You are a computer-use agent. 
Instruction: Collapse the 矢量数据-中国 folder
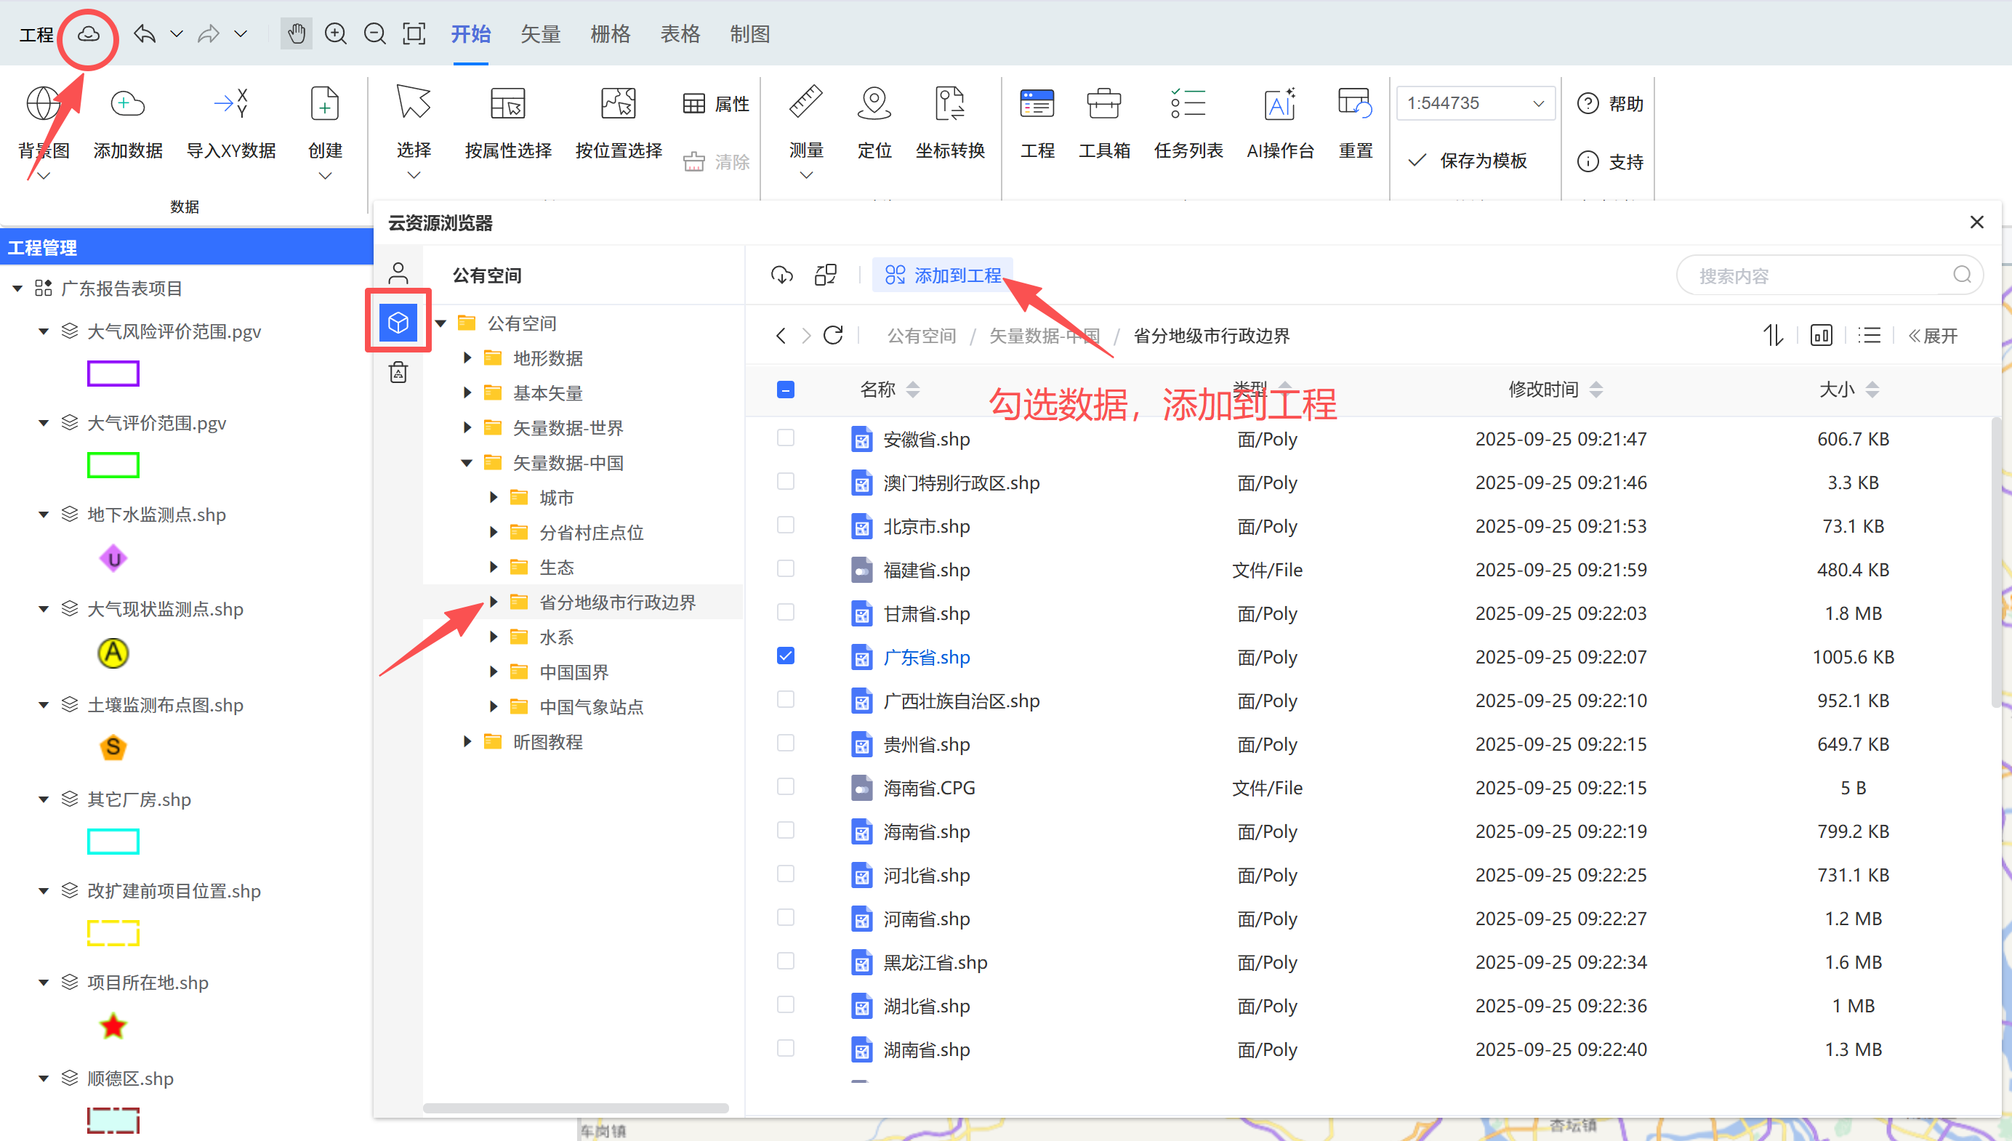click(x=467, y=463)
